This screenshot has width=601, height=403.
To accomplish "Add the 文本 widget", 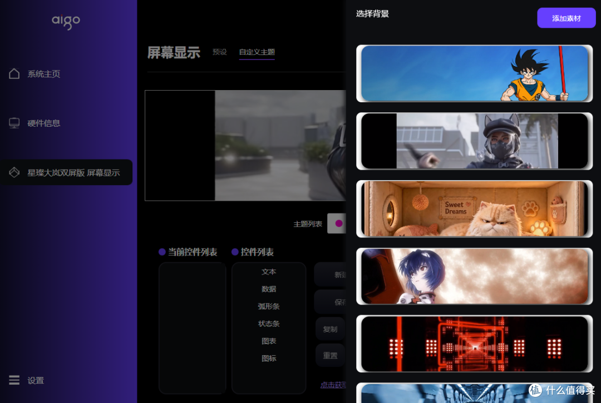I will pyautogui.click(x=269, y=272).
